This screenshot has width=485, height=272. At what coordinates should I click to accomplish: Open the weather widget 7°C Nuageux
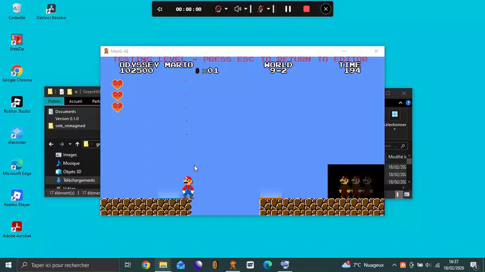pos(363,265)
